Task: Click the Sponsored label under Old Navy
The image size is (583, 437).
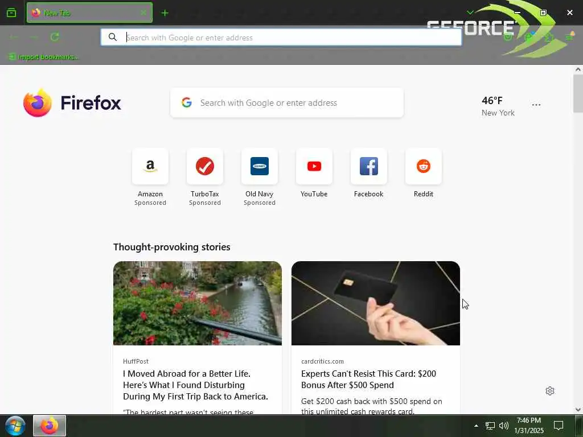Action: (x=260, y=203)
